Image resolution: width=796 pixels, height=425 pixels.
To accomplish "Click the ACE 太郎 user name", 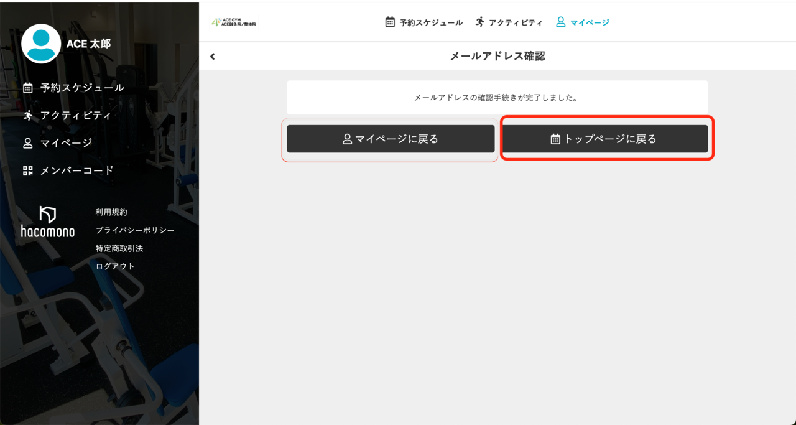I will pos(88,44).
